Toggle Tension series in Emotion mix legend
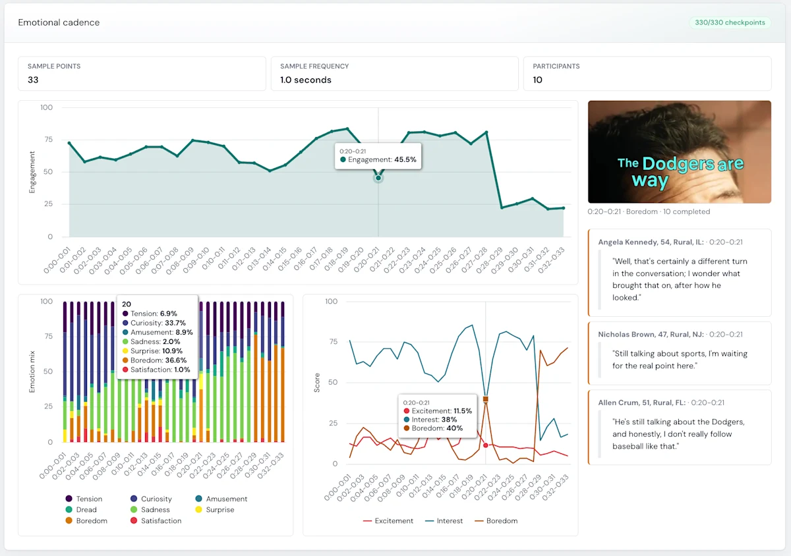Viewport: 791px width, 556px height. click(84, 499)
